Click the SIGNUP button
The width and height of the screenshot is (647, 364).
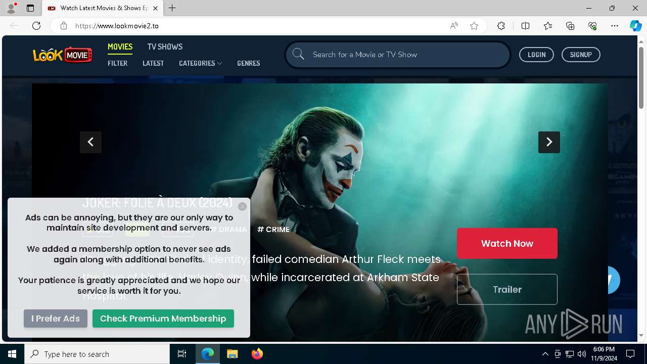581,55
